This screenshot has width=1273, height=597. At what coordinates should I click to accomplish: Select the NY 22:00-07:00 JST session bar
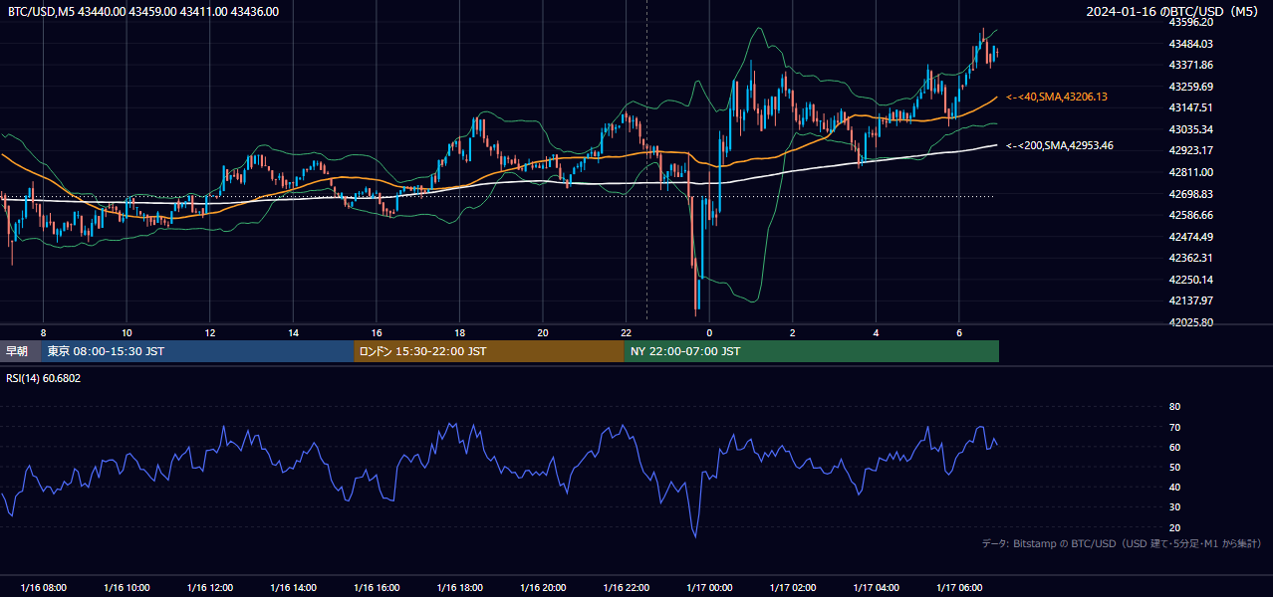812,351
